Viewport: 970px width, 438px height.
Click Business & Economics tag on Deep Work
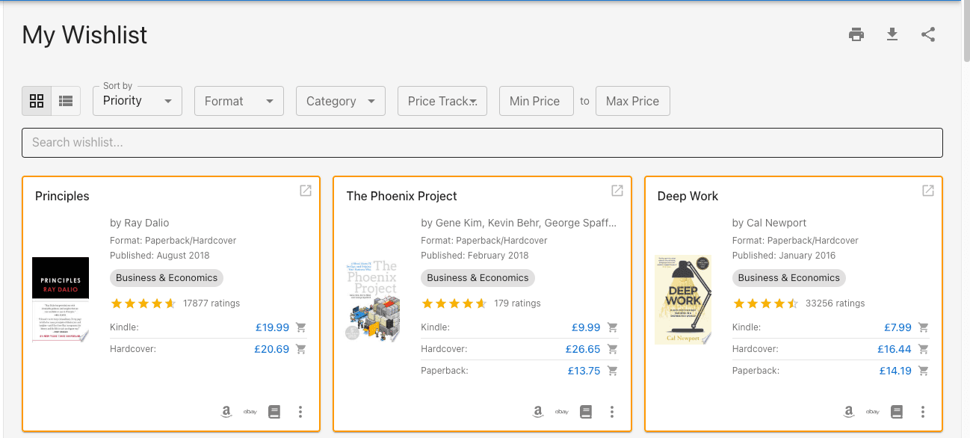[x=789, y=278]
